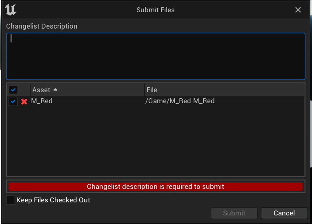Select the M_Red asset name row
This screenshot has height=224, width=312.
(x=42, y=101)
